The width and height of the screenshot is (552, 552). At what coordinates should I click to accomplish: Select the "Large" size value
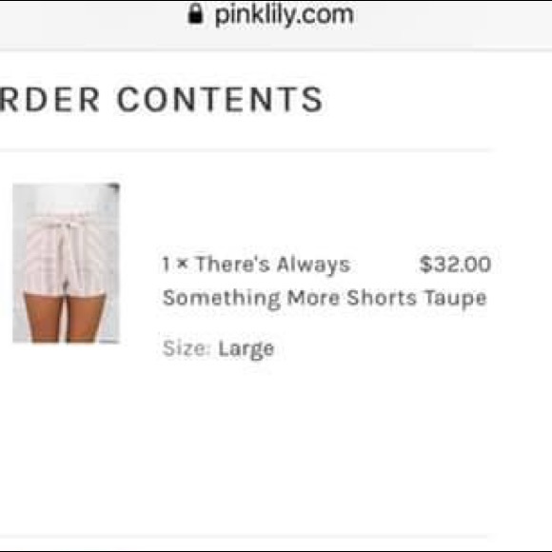pyautogui.click(x=246, y=349)
